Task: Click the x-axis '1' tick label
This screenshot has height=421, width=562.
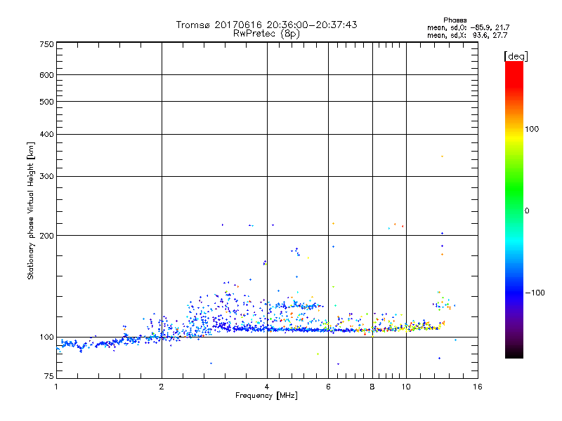Action: point(56,387)
